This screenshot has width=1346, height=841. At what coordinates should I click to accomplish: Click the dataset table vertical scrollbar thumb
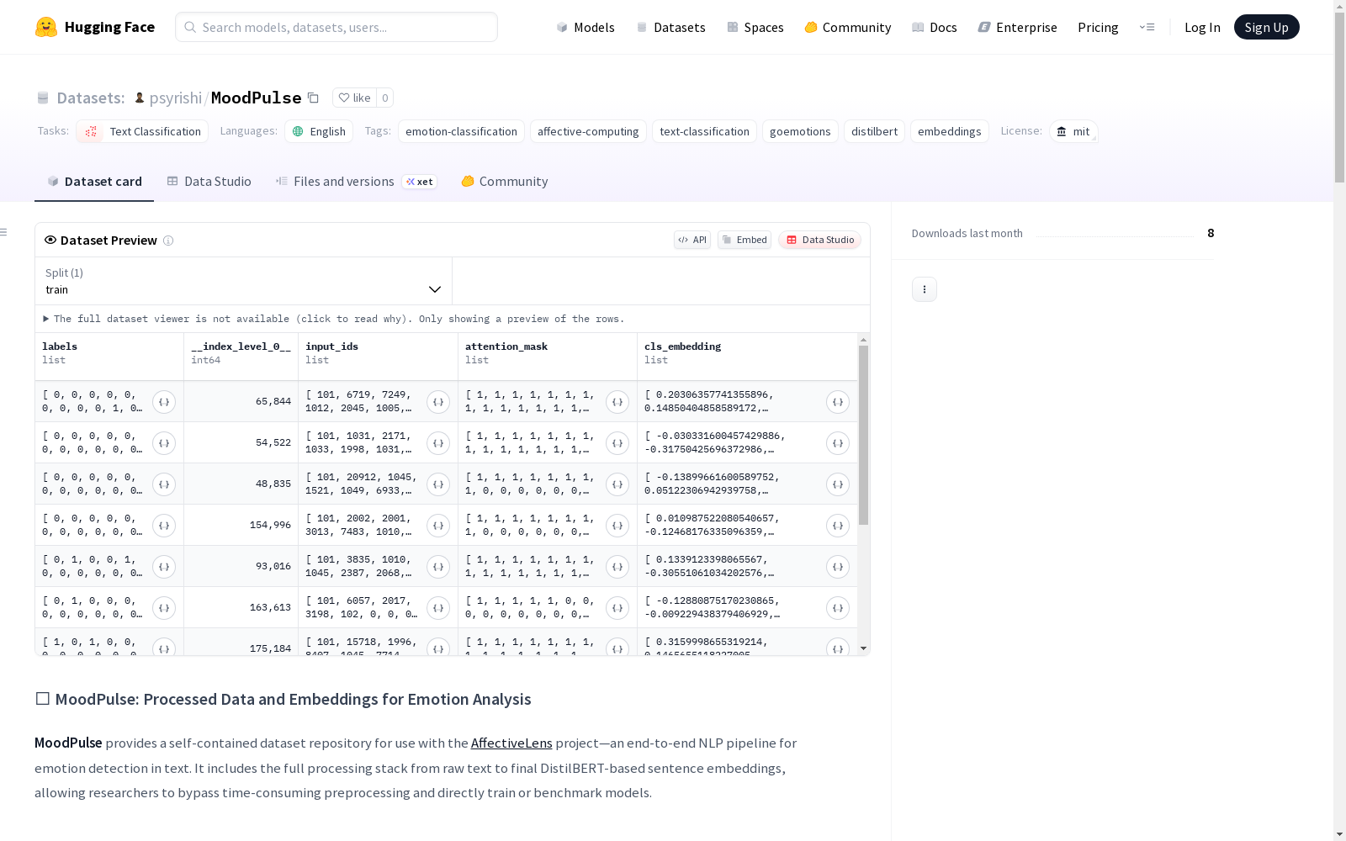(x=863, y=435)
